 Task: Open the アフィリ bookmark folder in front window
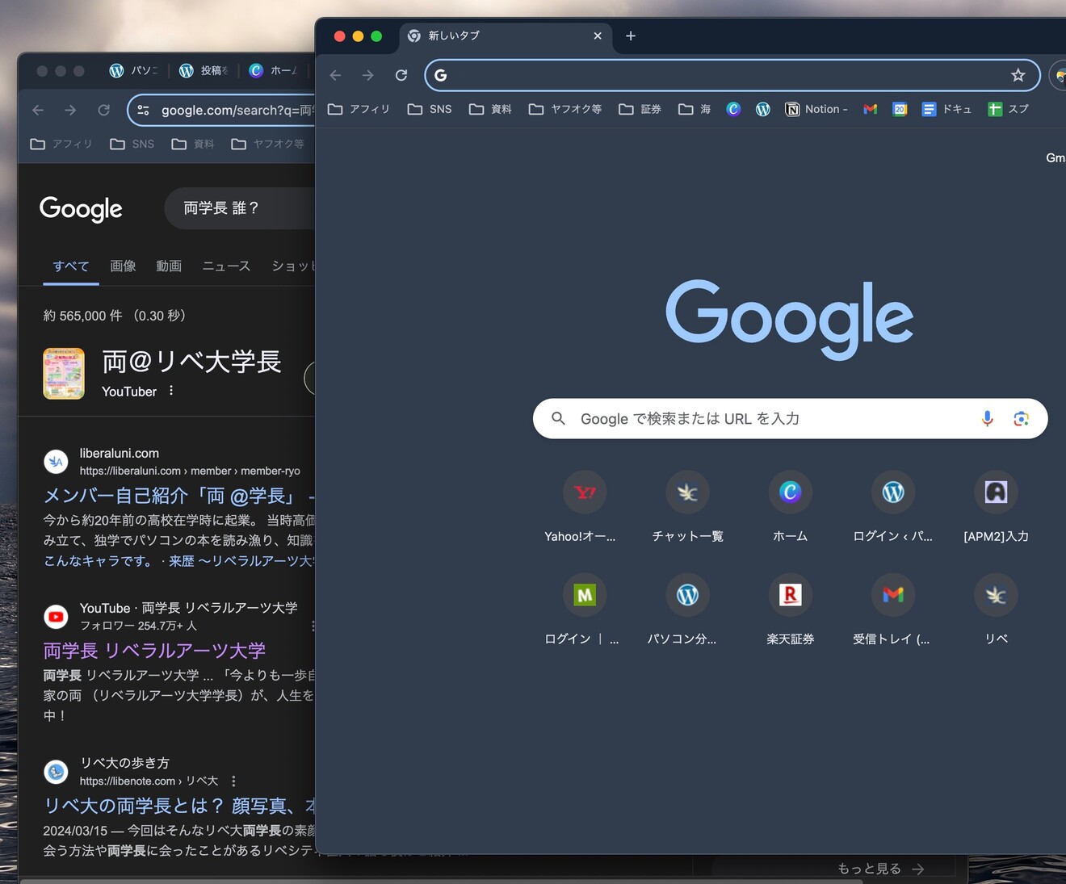click(x=359, y=109)
